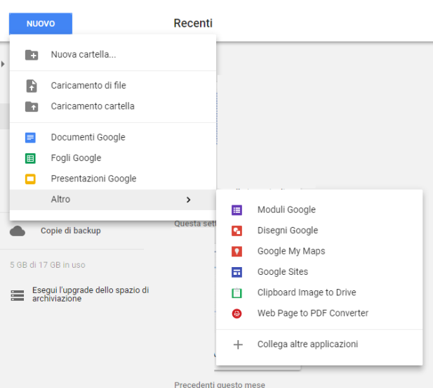Click the Recenti page heading
The width and height of the screenshot is (433, 388).
[193, 23]
